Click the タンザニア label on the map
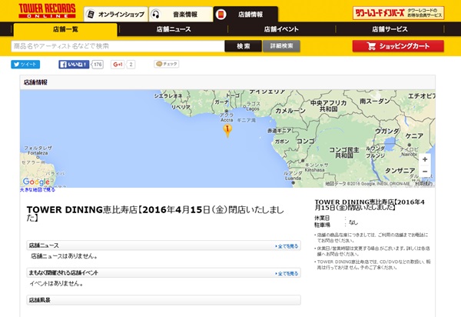Viewport: 461px width, 317px height. [x=400, y=171]
